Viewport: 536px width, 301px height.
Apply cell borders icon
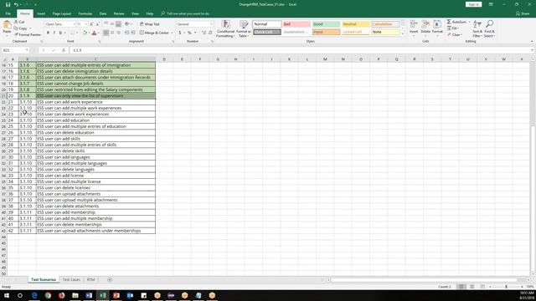72,33
